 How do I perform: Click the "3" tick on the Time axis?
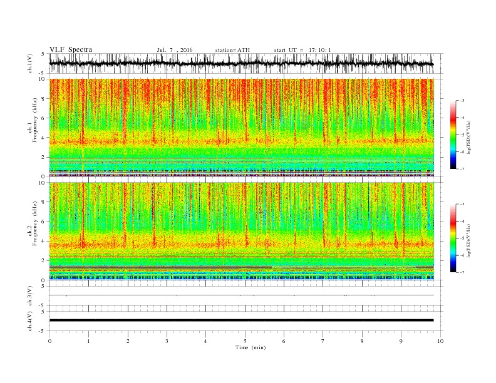[167, 341]
